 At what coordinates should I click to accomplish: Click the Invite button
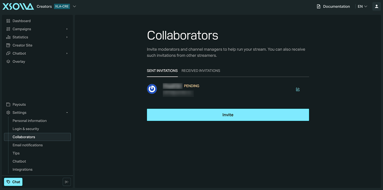[x=228, y=115]
